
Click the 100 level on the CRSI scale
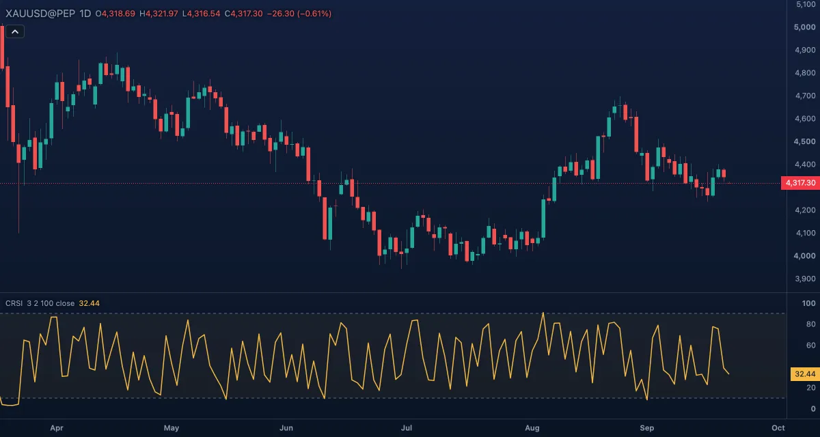[809, 303]
